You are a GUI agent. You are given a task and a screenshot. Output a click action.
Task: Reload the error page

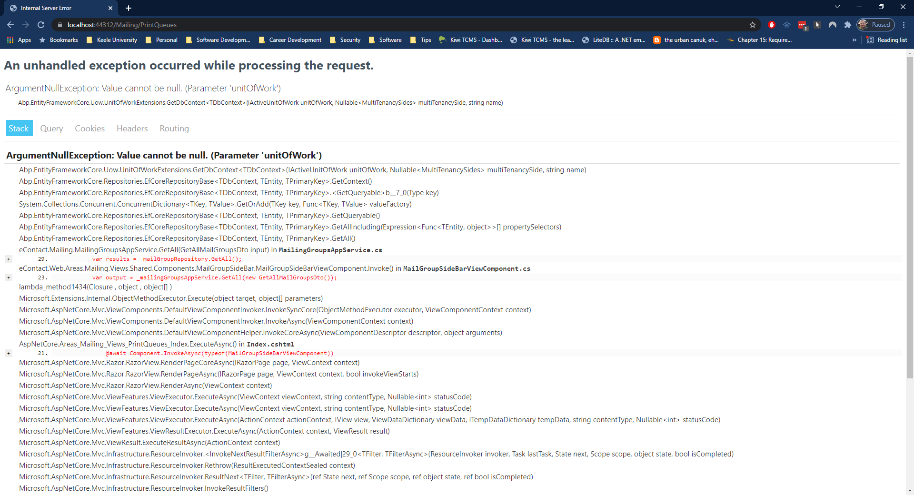(x=41, y=25)
